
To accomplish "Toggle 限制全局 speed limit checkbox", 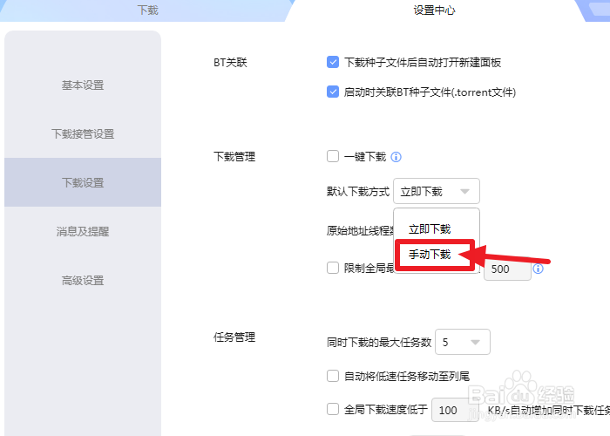I will 333,268.
